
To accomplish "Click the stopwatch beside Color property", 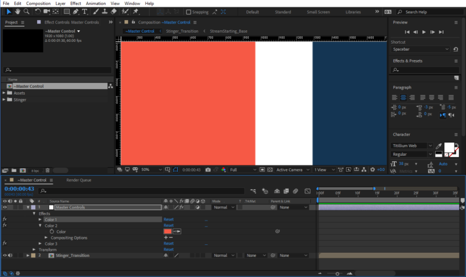I will [x=52, y=232].
